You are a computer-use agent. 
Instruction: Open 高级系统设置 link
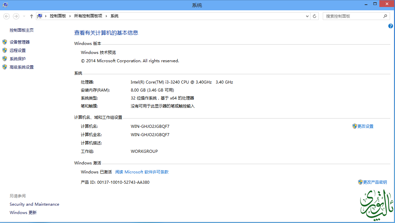pos(22,67)
